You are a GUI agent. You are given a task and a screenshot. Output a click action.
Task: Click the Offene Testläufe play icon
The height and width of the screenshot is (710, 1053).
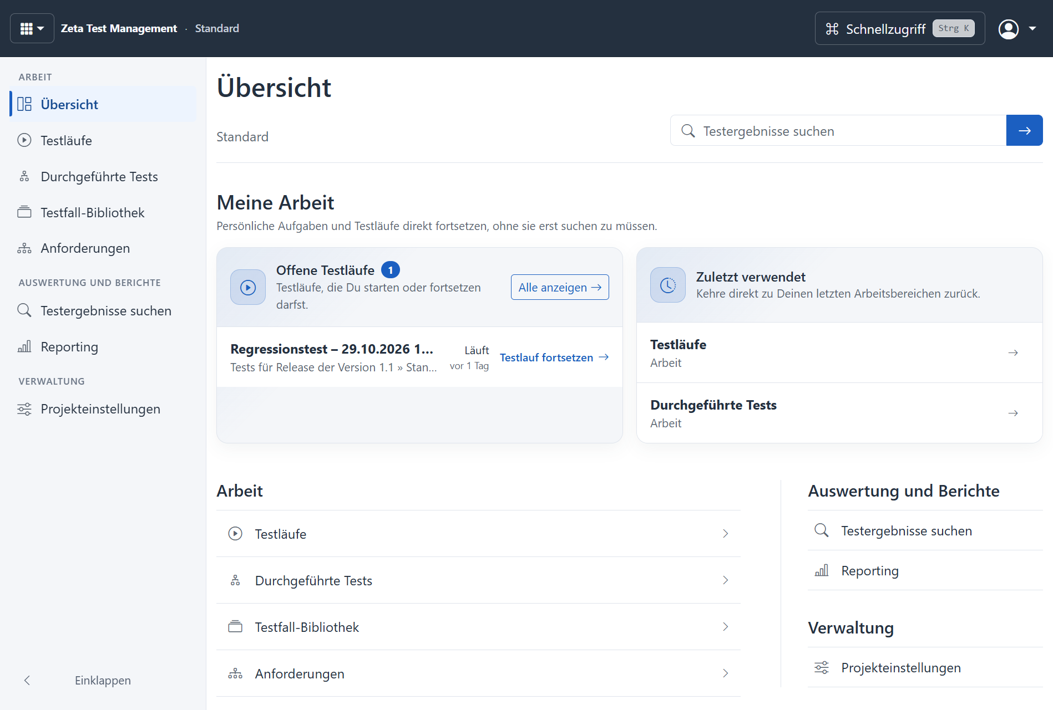(248, 287)
